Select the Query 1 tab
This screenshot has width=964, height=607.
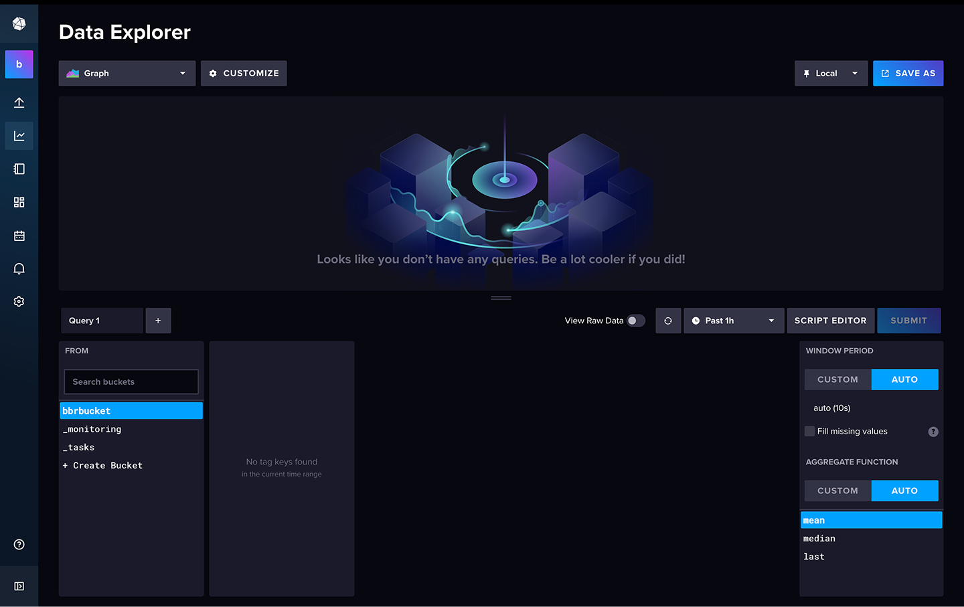click(101, 321)
